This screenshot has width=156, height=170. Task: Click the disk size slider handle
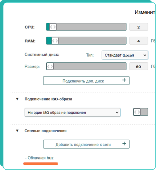(50, 66)
